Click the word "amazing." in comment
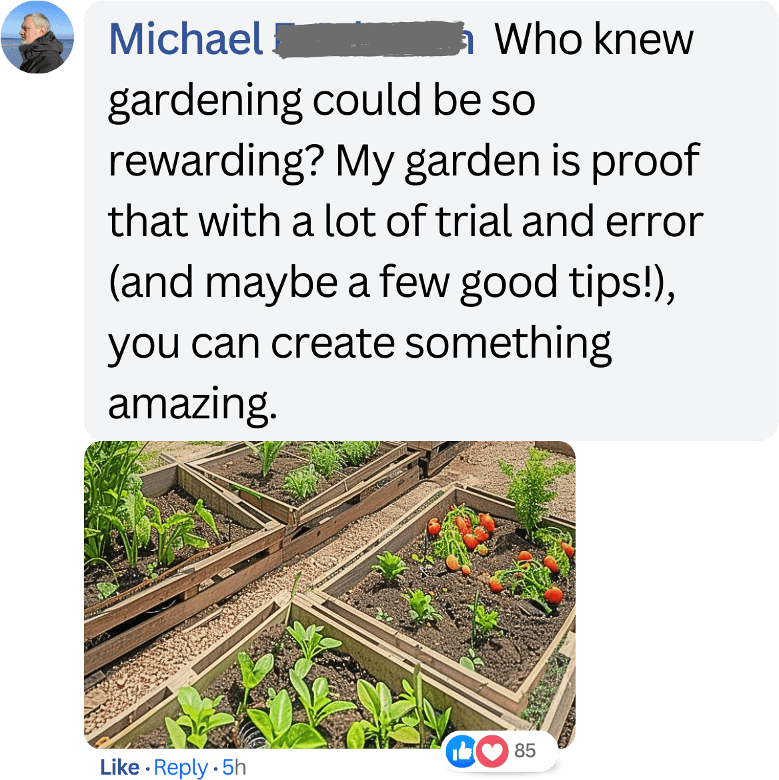Viewport: 779px width, 780px height. pyautogui.click(x=192, y=404)
